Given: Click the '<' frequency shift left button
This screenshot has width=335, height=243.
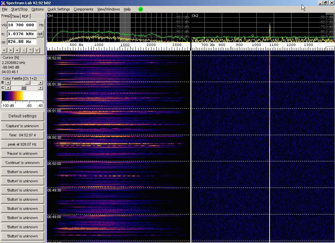Looking at the screenshot, I should [x=4, y=50].
